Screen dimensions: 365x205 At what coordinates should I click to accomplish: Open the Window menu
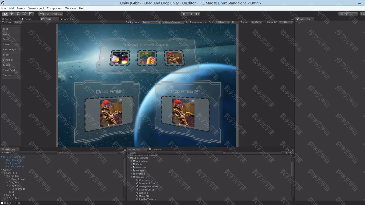click(x=71, y=8)
